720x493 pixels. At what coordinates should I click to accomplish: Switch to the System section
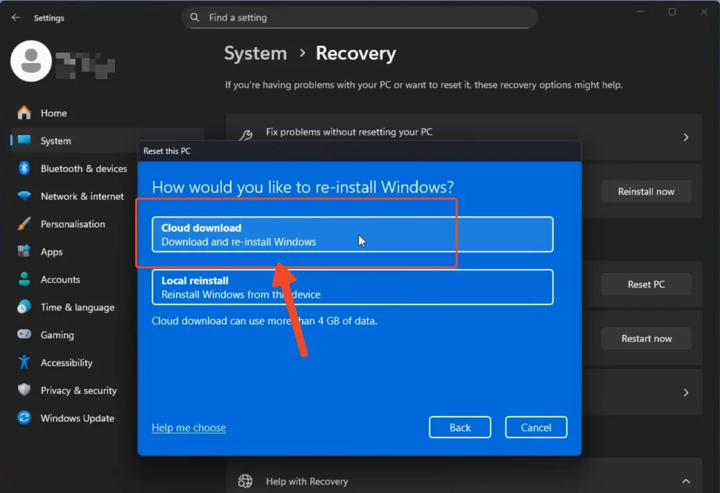coord(55,141)
